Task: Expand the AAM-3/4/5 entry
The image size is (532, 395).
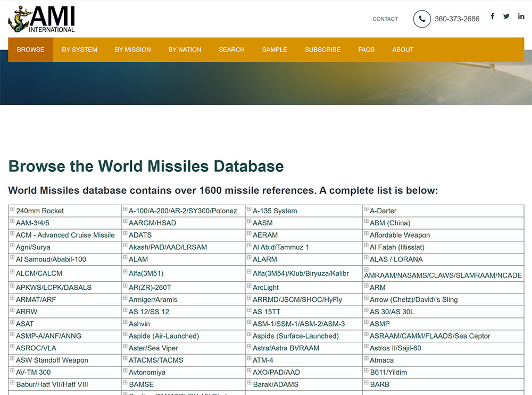Action: pos(12,221)
